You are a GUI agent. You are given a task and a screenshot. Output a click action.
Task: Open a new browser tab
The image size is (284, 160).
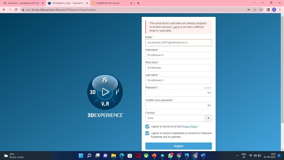click(138, 3)
